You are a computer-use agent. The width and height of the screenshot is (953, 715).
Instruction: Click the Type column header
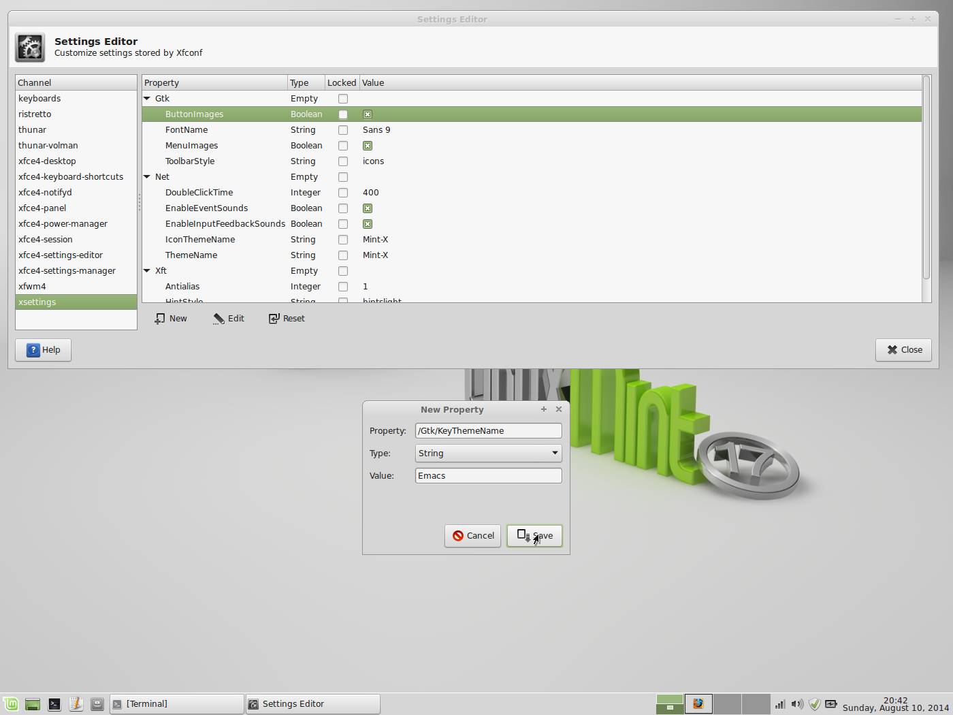click(306, 82)
